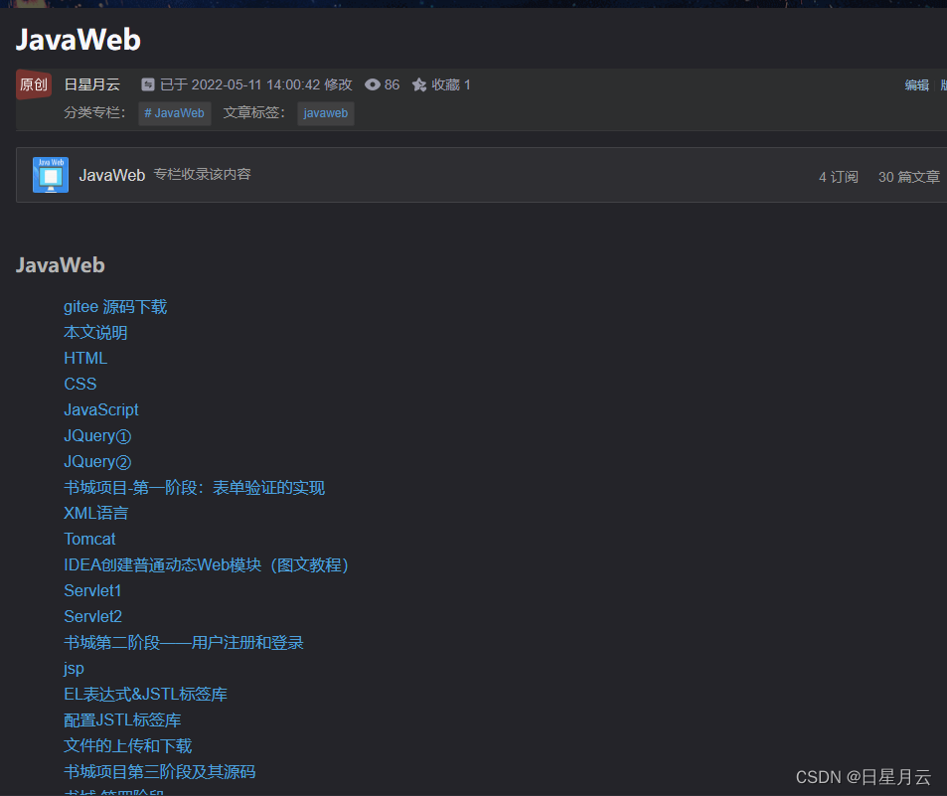This screenshot has height=796, width=947.
Task: Click the eye views icon
Action: [x=373, y=84]
